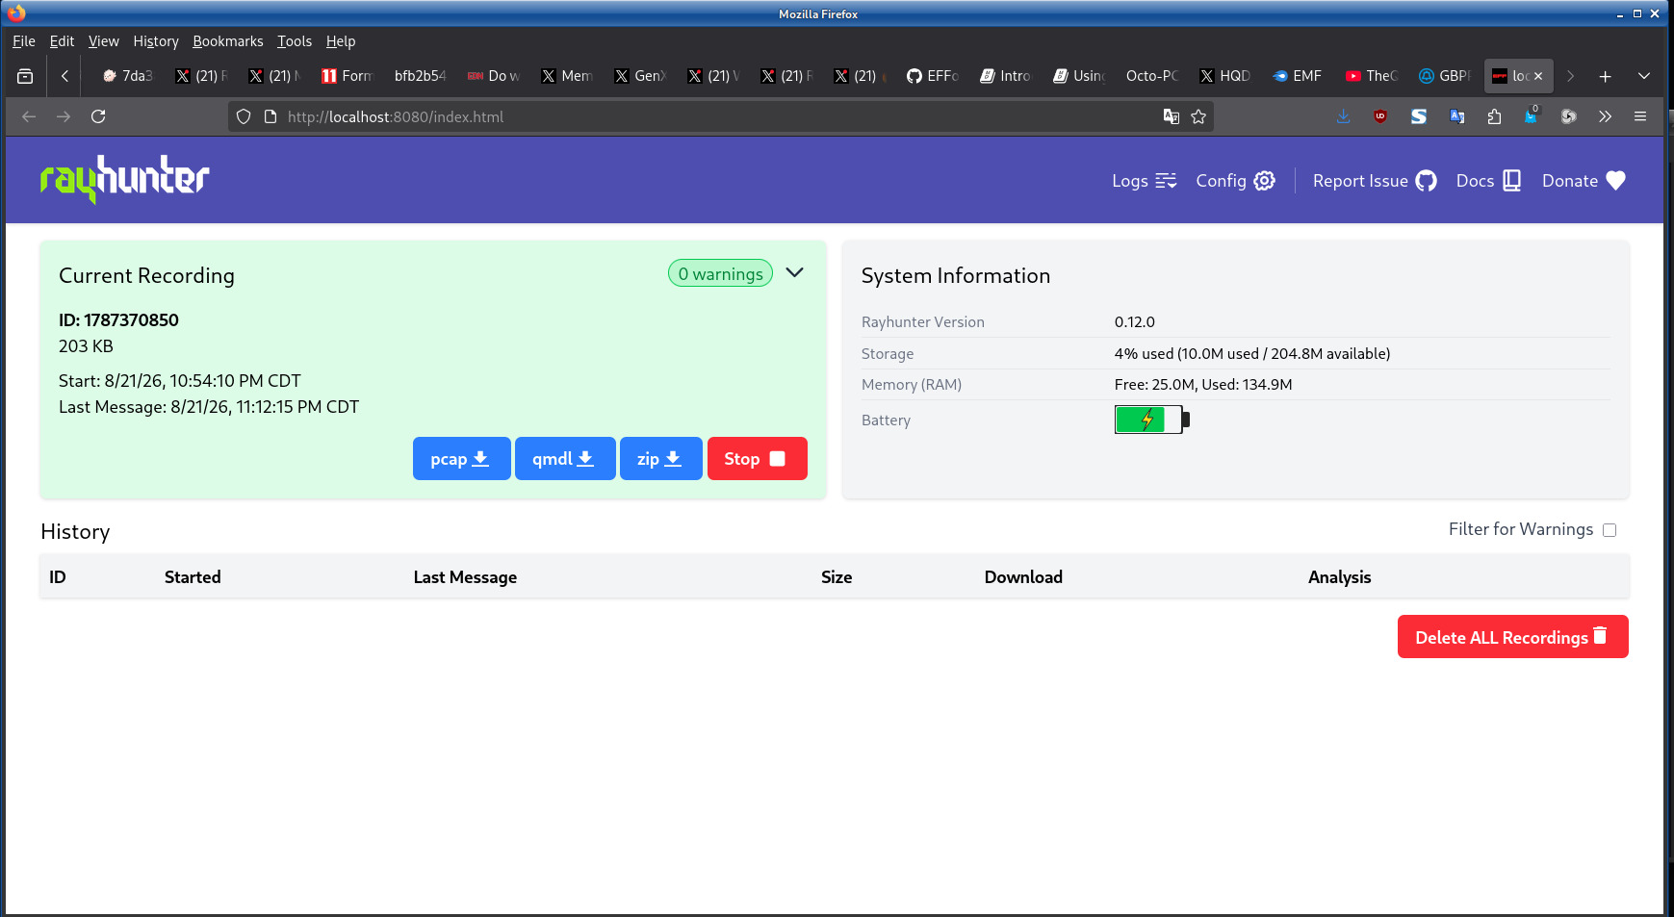
Task: Bookmark this page with the star icon
Action: 1198,116
